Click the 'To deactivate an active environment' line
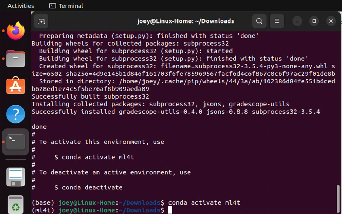This screenshot has width=342, height=214. click(111, 172)
